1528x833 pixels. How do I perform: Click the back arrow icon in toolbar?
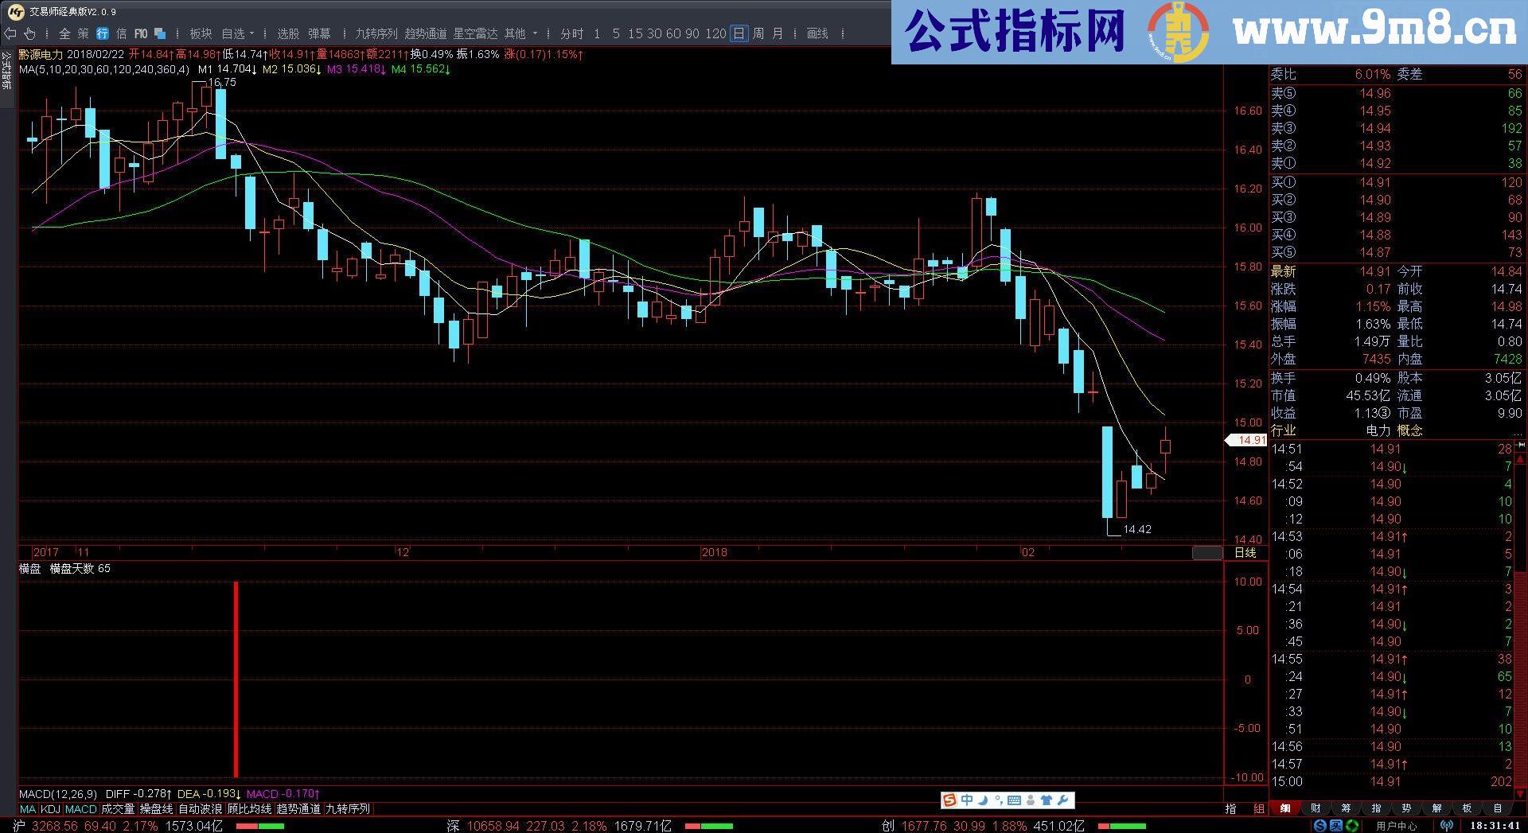[x=10, y=33]
